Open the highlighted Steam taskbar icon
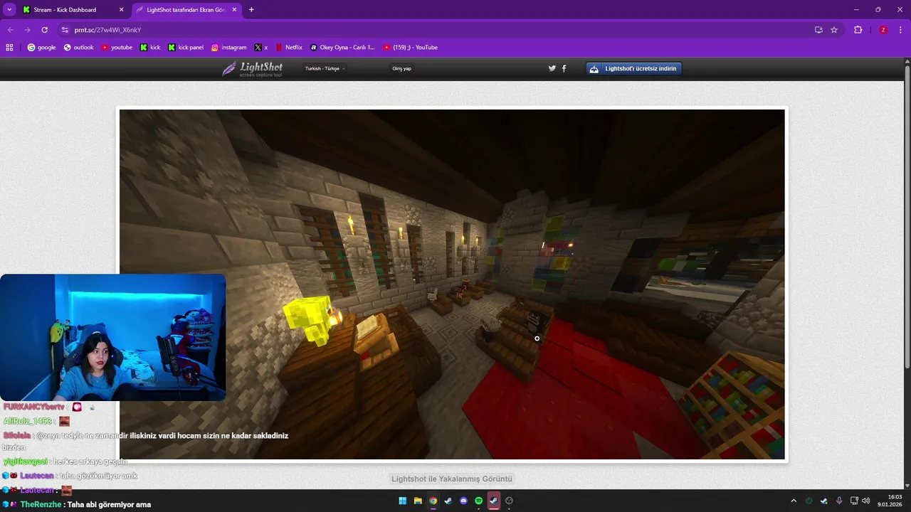This screenshot has height=512, width=911. (493, 501)
